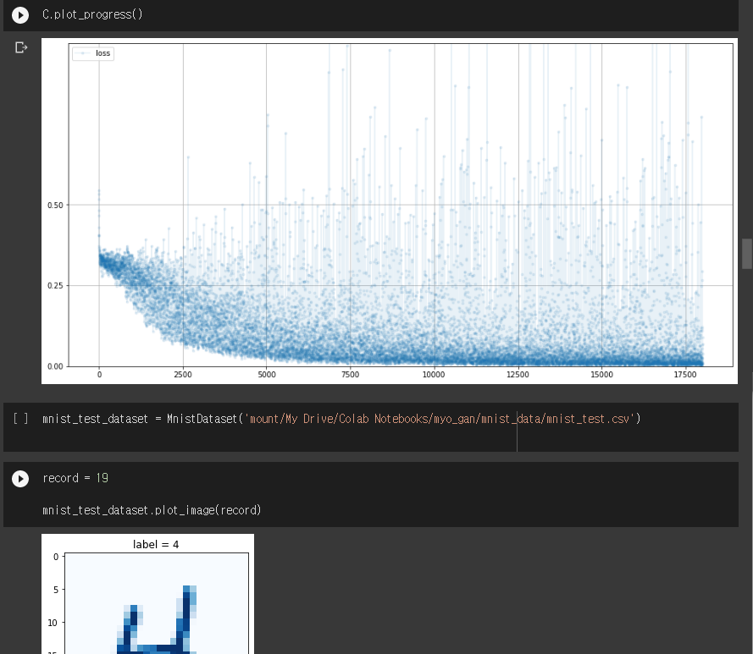Screen dimensions: 753x654
Task: Click the 10000 x-axis tick label
Action: (x=434, y=375)
